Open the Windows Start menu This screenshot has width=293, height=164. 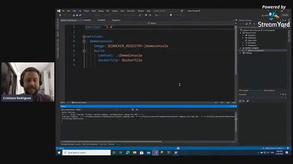59,153
